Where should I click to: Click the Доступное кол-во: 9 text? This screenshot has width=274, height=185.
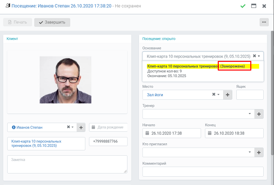pos(164,71)
